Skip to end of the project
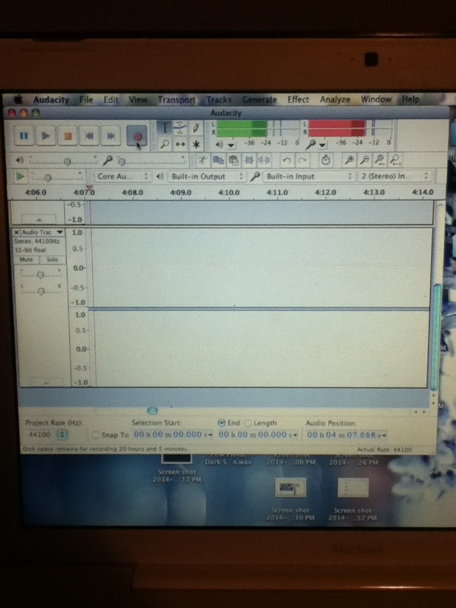Screen dimensions: 456x608 click(111, 136)
